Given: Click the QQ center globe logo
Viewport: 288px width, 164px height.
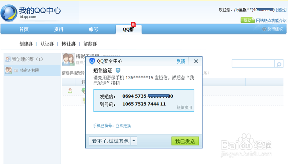Looking at the screenshot, I should pos(9,13).
